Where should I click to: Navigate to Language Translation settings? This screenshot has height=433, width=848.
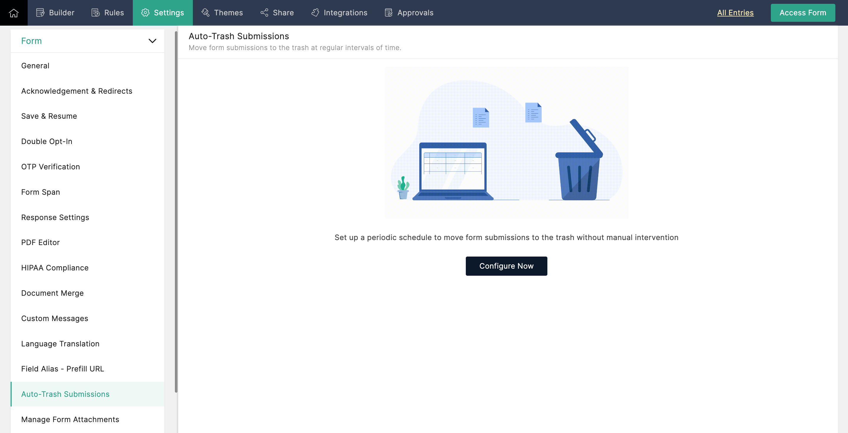(60, 343)
